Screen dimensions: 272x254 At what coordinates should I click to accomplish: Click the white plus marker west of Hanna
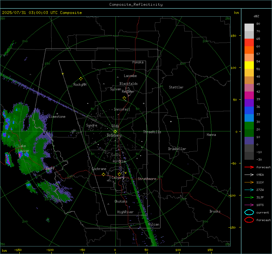pyautogui.click(x=171, y=121)
